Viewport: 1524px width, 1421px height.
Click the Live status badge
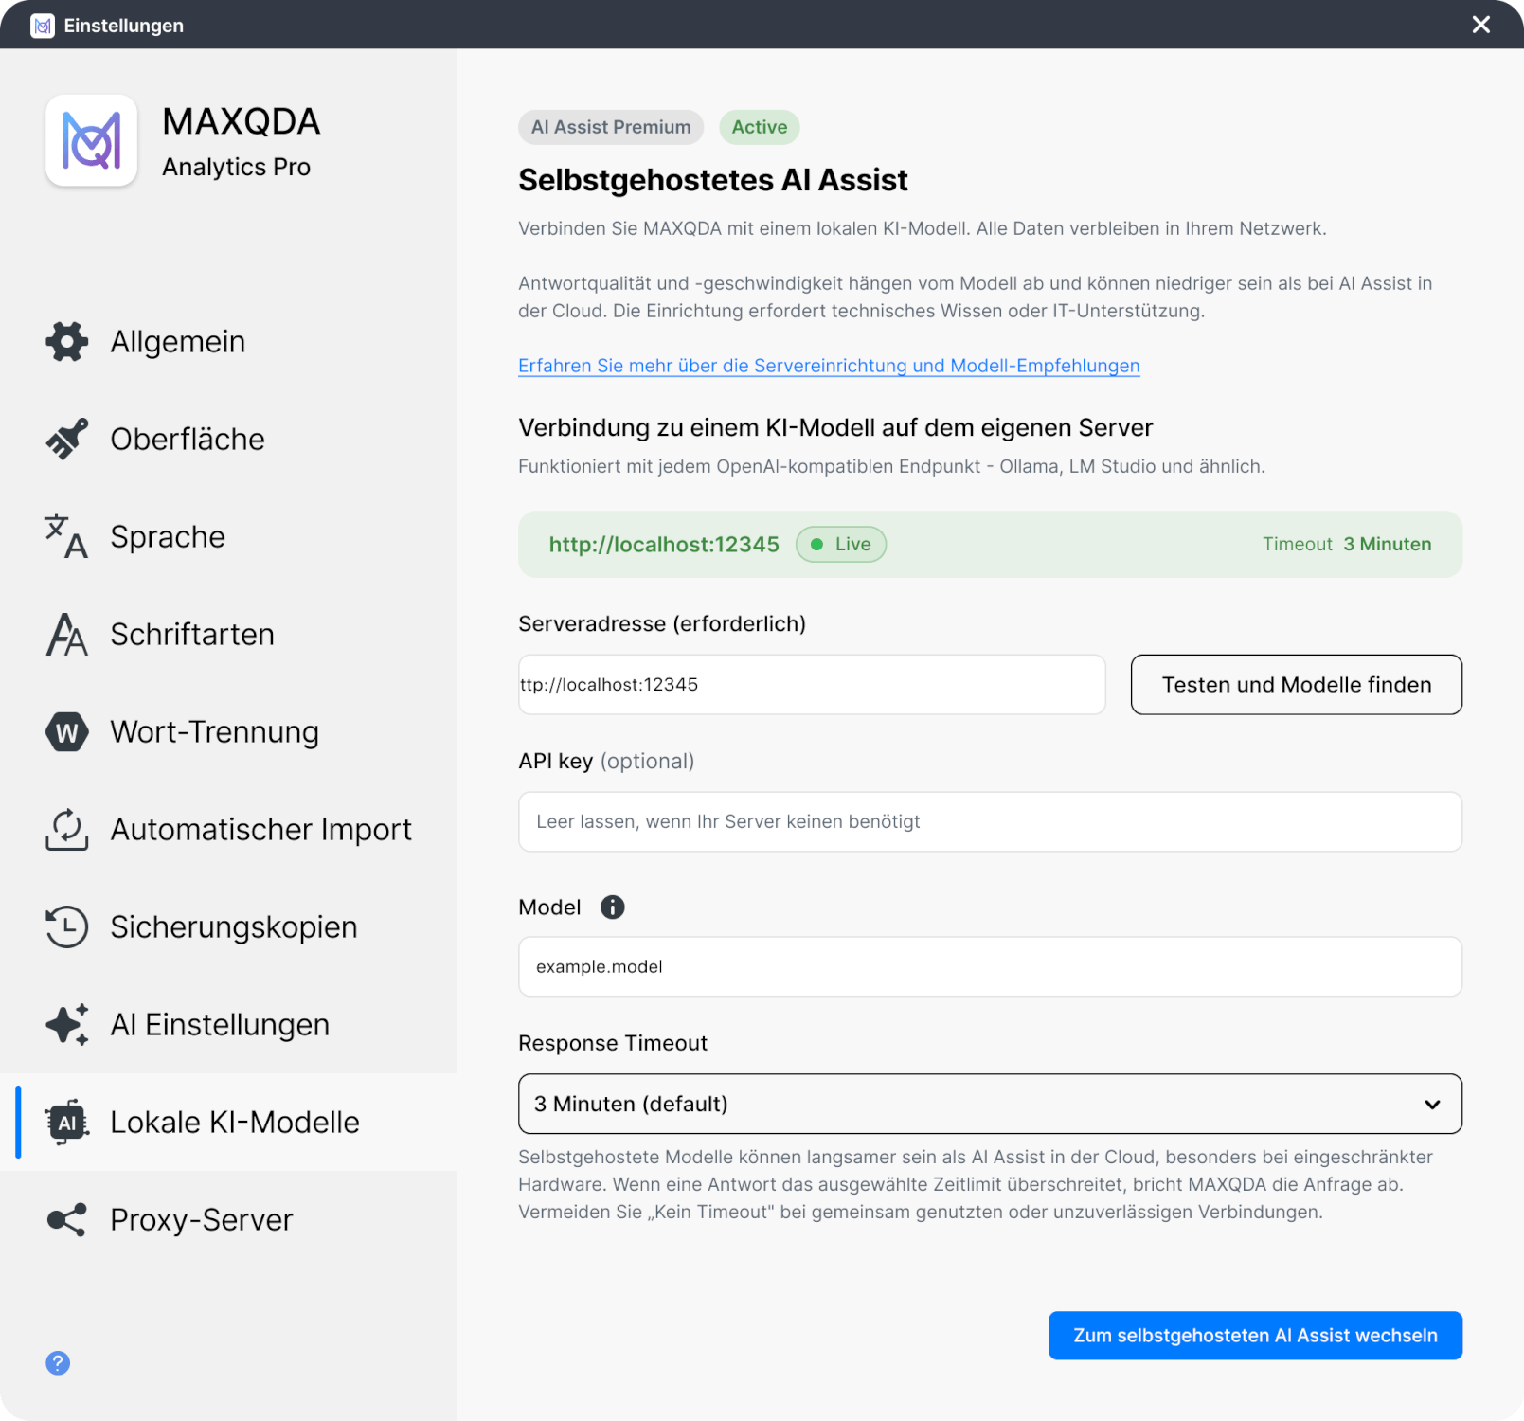841,544
